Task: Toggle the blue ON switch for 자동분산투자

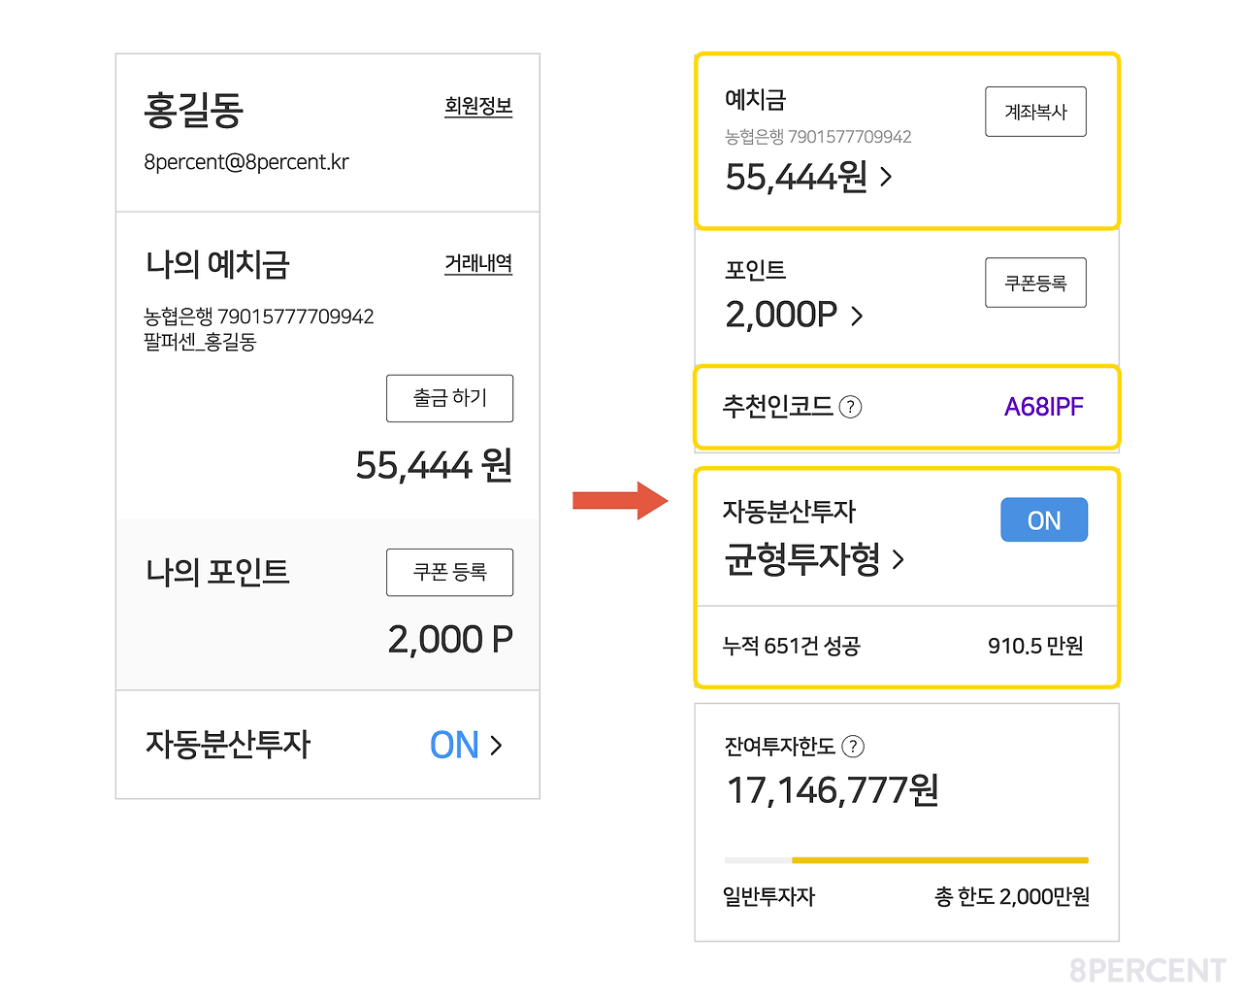Action: pyautogui.click(x=1043, y=520)
